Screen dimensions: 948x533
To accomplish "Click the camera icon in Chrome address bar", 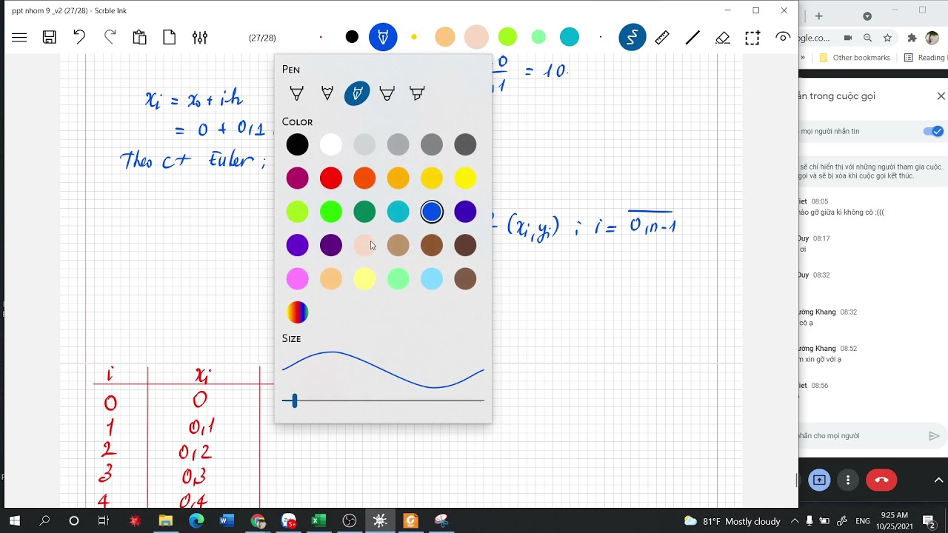I will (848, 38).
